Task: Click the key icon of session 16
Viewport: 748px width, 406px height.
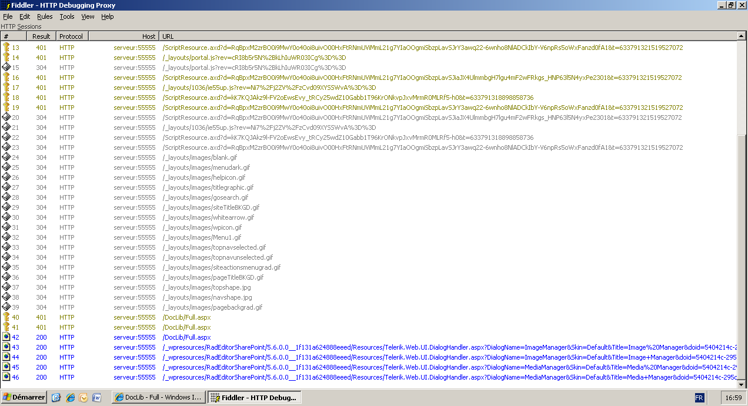Action: 6,78
